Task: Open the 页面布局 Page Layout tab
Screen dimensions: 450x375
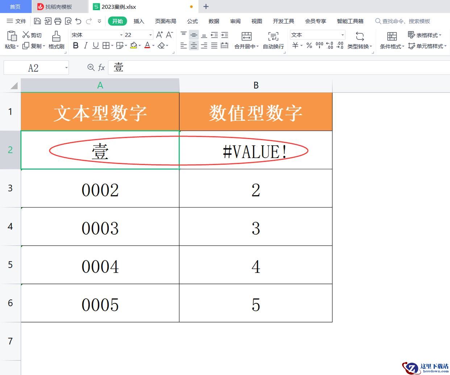Action: click(x=166, y=21)
